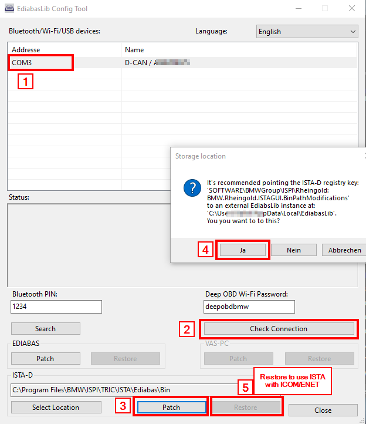Viewport: 366px width, 424px height.
Task: Click the EdiabasLib app icon in title bar
Action: (x=10, y=9)
